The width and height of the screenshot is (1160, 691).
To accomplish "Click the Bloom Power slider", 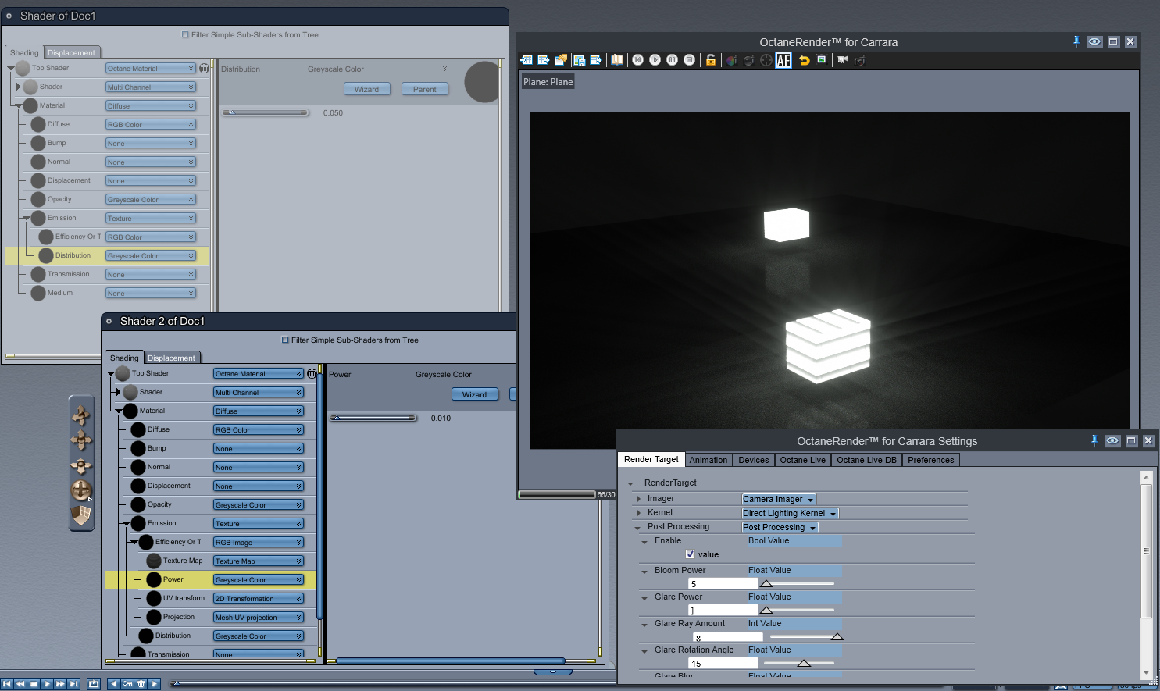I will [799, 583].
